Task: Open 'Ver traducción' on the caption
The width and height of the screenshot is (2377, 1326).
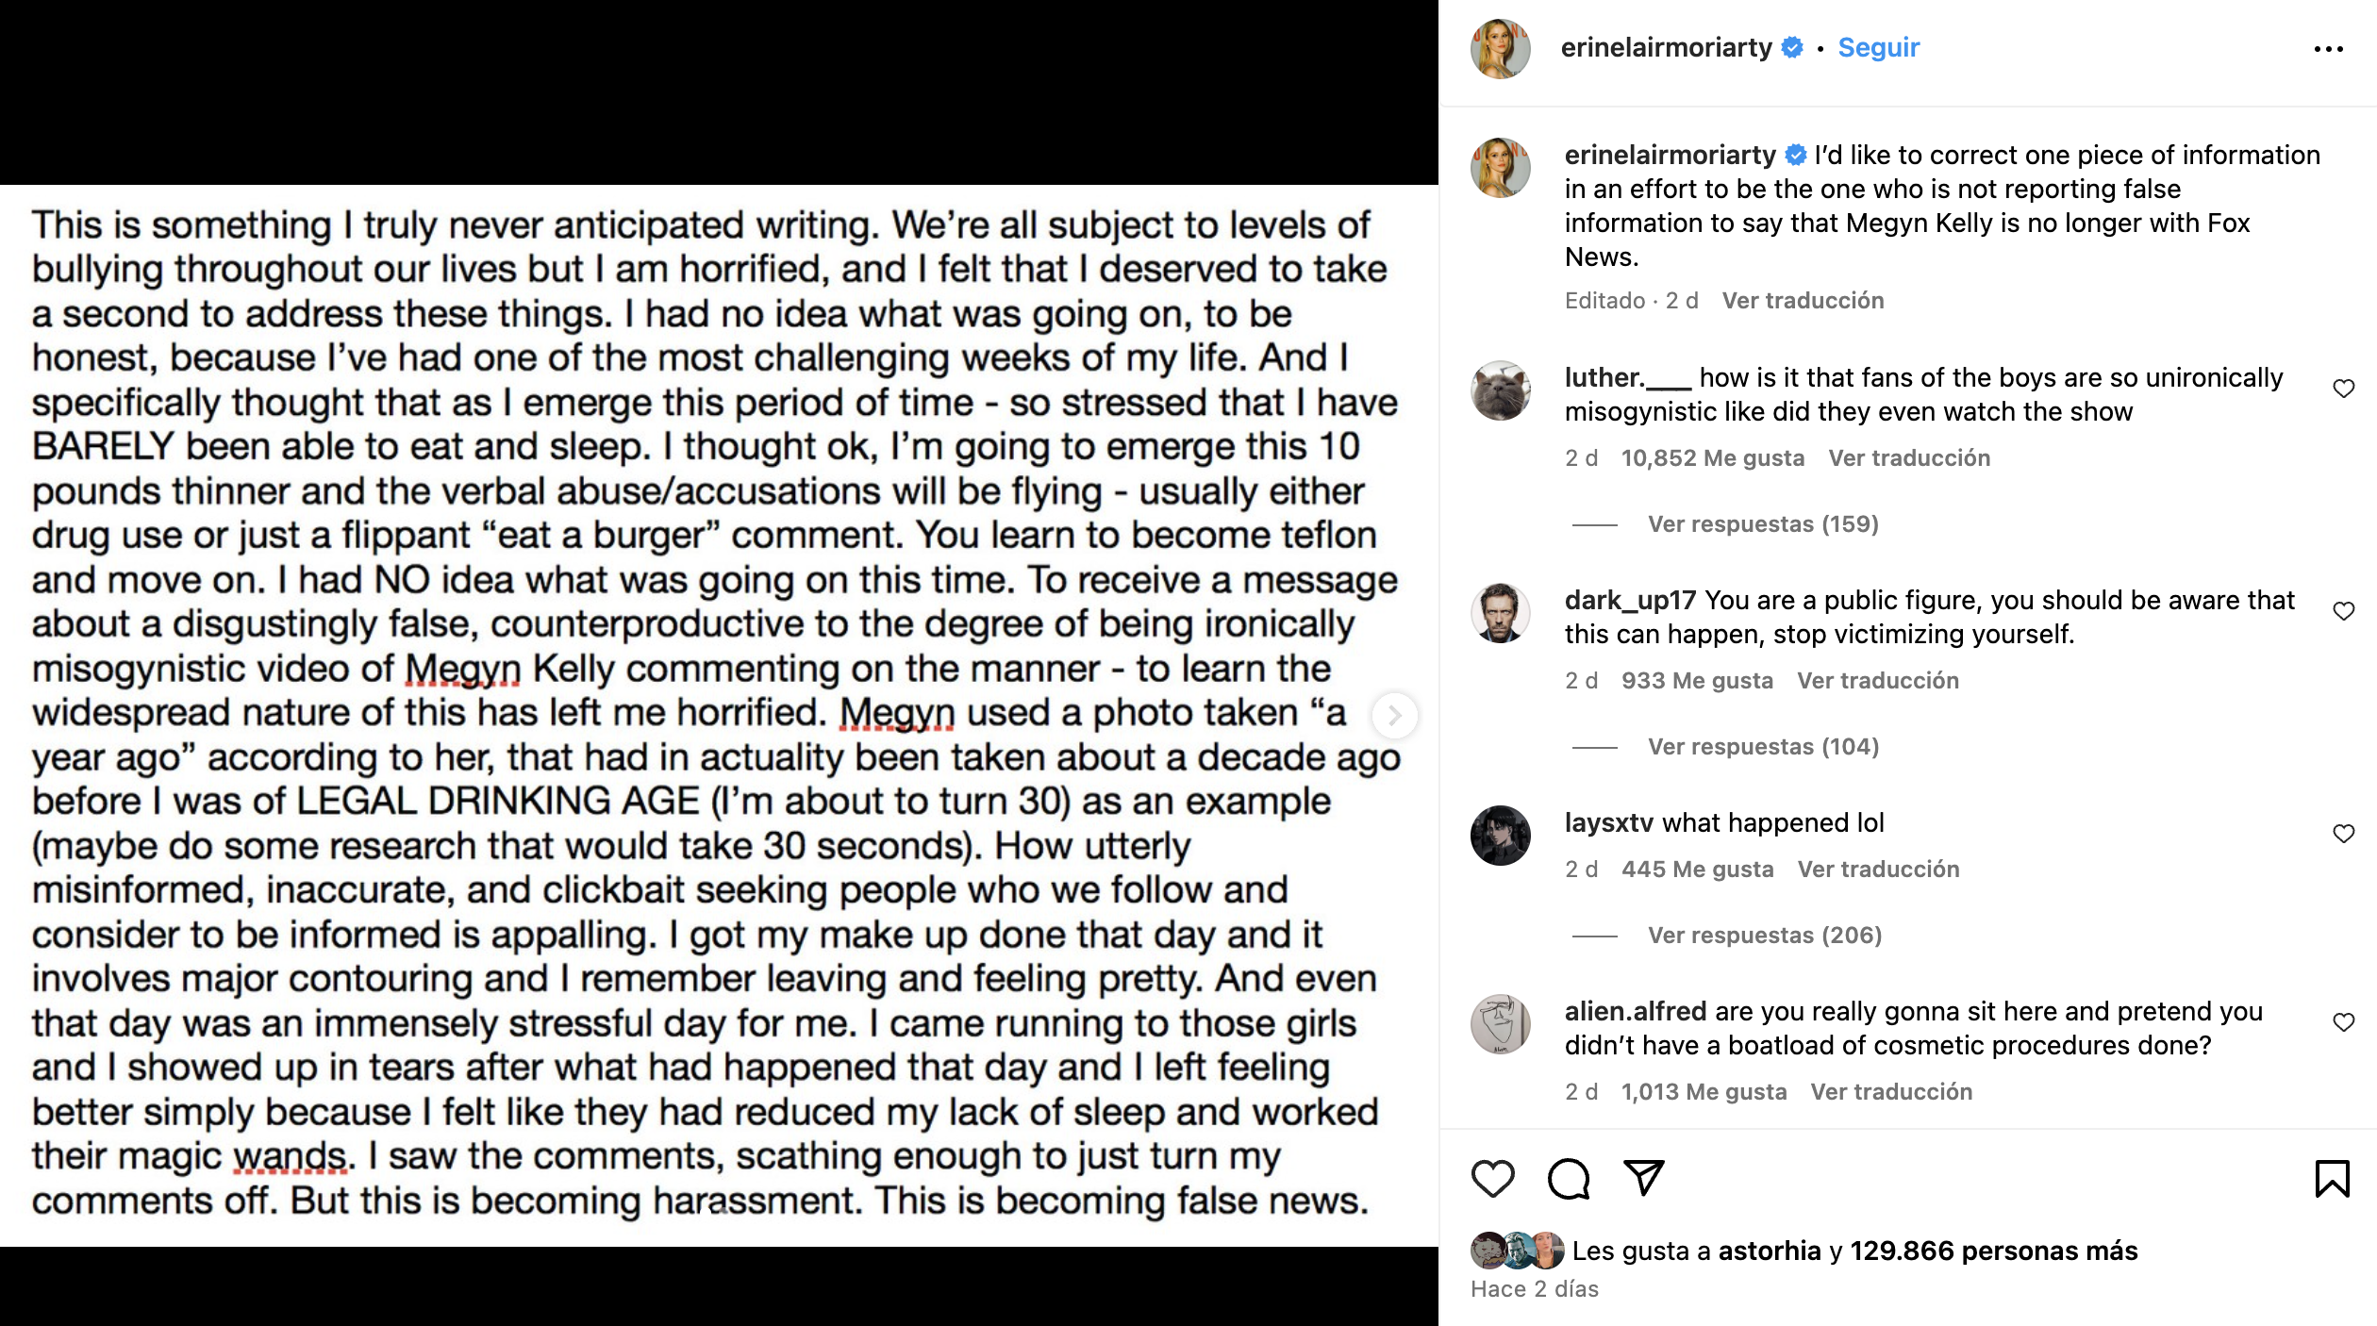Action: click(1804, 300)
